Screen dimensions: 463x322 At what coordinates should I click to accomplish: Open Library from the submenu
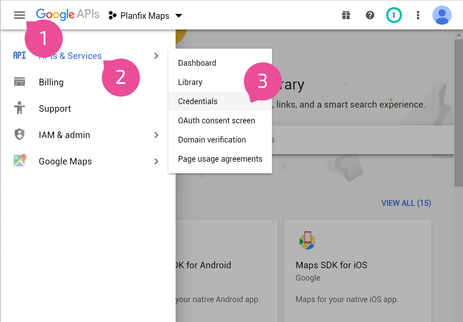[220, 82]
